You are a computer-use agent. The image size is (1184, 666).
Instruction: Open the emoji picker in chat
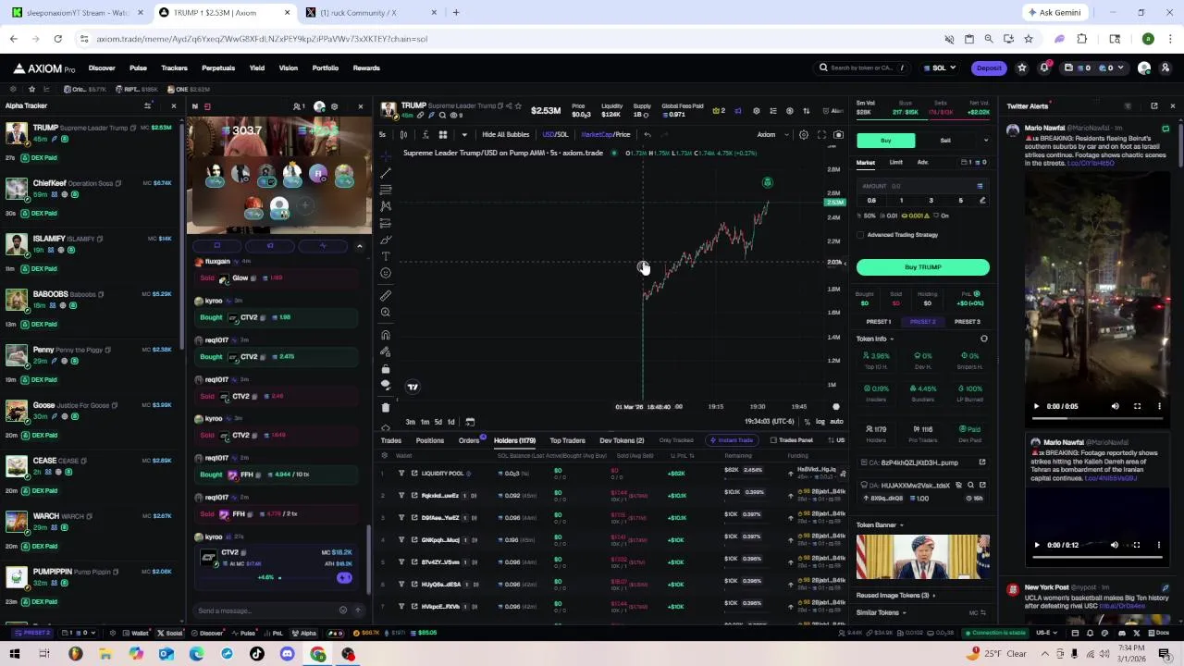(x=343, y=610)
